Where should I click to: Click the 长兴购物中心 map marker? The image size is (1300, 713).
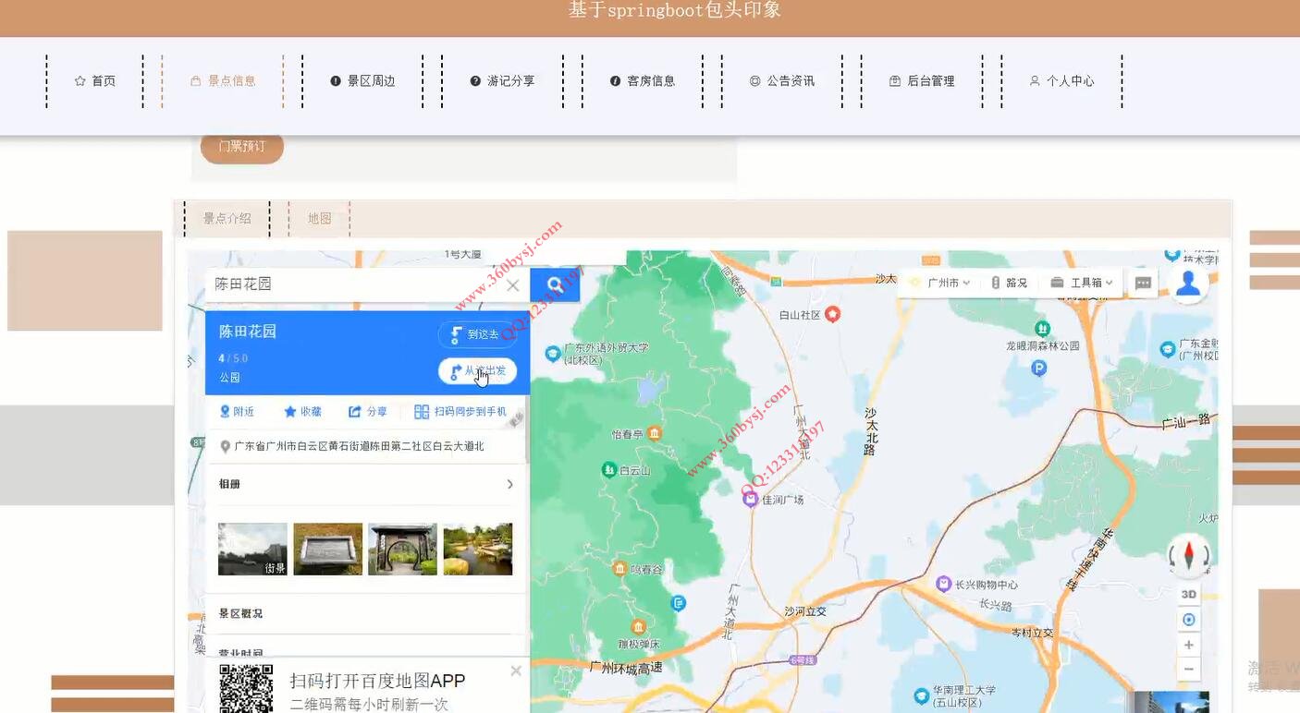pos(943,584)
